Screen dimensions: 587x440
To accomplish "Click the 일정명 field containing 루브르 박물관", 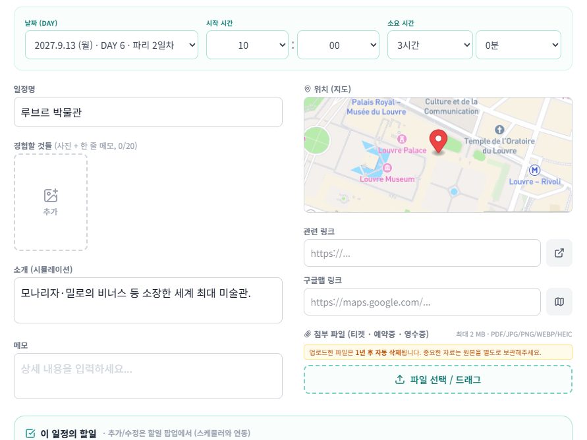I will [x=148, y=112].
